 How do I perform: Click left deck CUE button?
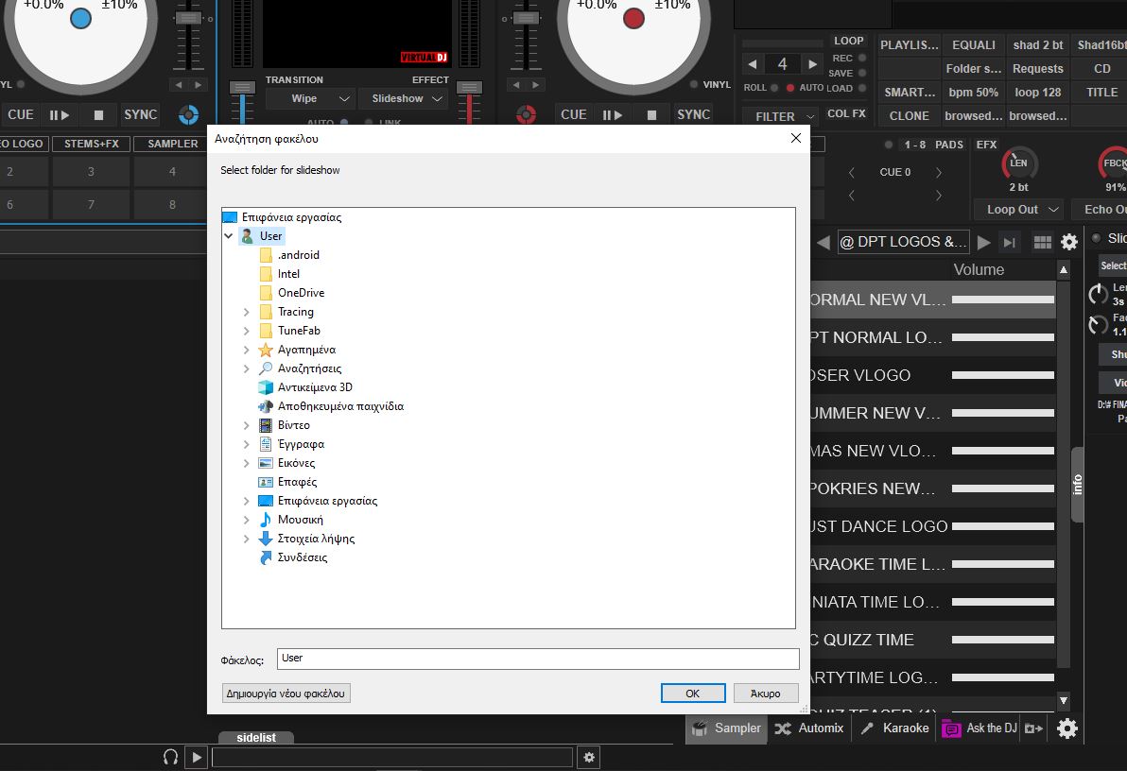20,115
